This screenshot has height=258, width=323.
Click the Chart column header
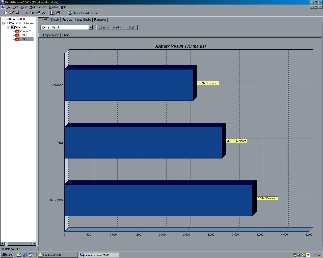[66, 35]
